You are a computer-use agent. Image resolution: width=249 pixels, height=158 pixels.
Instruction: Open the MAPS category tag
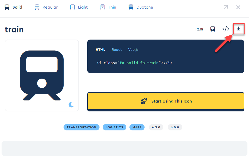[x=137, y=127]
